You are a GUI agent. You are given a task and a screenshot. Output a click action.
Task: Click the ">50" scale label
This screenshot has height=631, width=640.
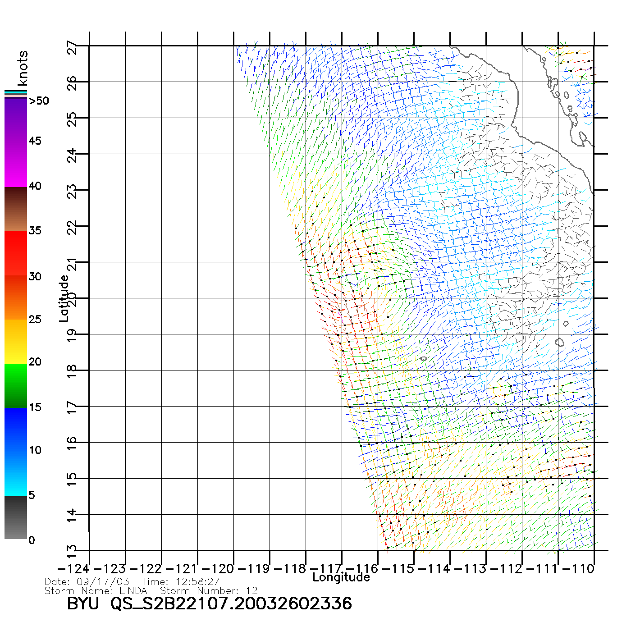click(39, 101)
